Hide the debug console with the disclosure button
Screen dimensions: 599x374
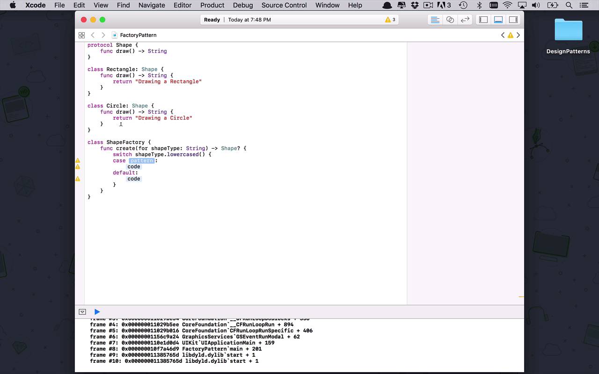click(82, 312)
